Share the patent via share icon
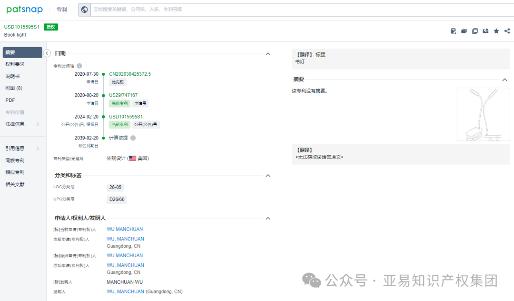 click(506, 30)
